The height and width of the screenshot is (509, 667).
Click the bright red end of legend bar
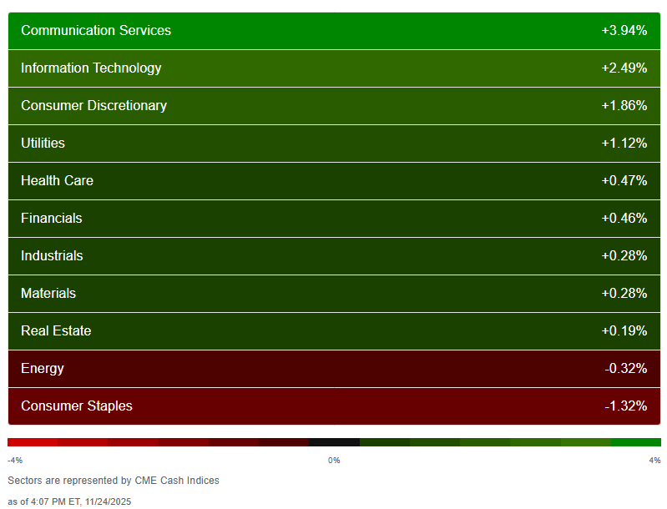point(33,442)
